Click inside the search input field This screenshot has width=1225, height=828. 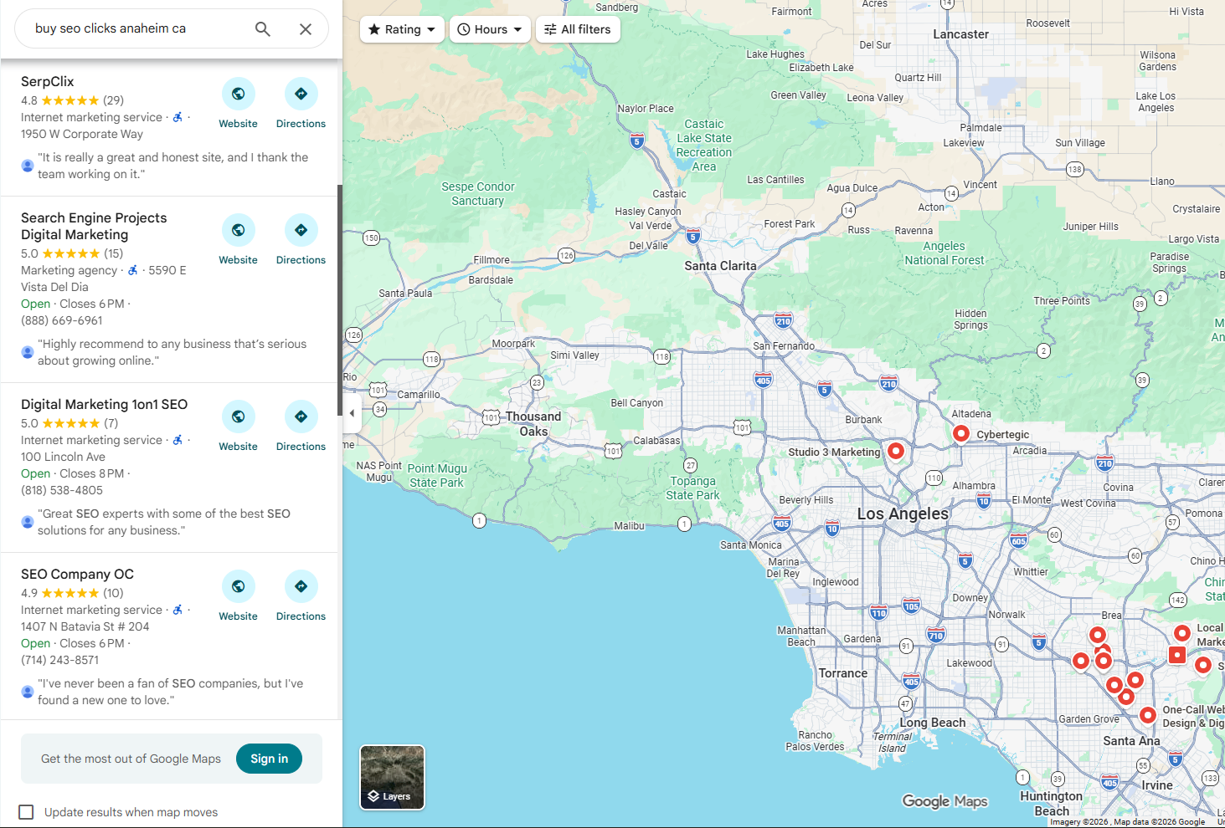134,28
